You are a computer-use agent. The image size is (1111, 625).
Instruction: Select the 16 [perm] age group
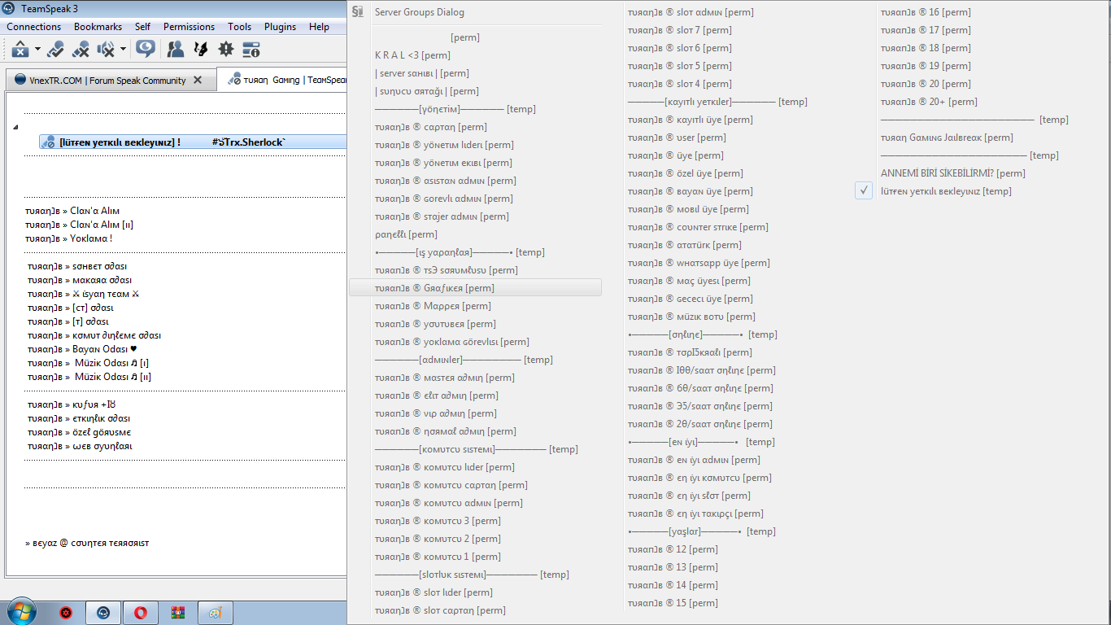point(926,12)
